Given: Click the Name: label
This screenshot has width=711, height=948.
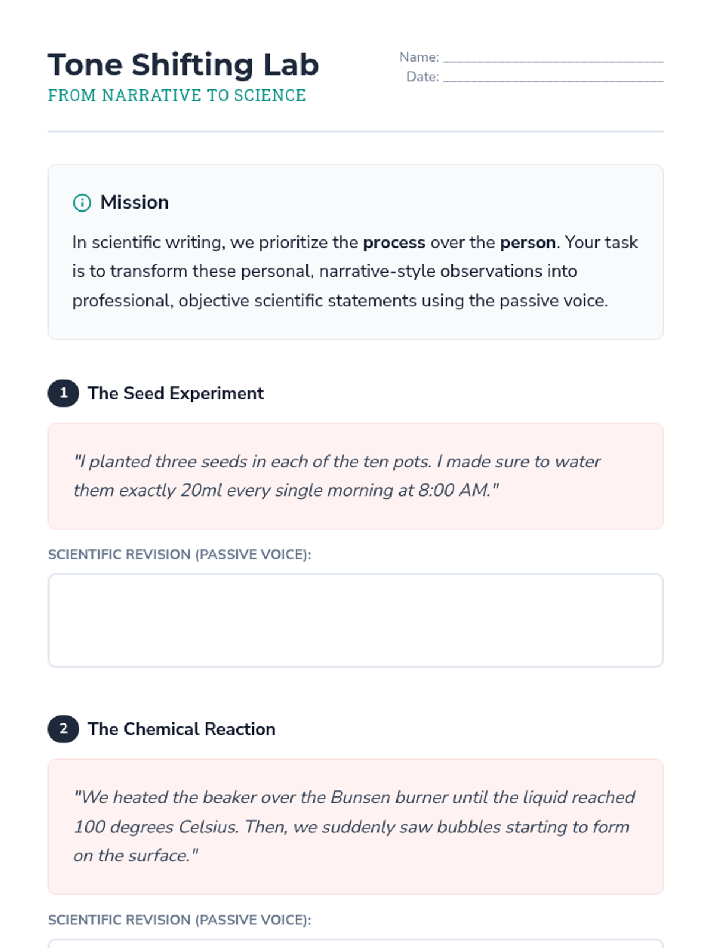Looking at the screenshot, I should (419, 57).
